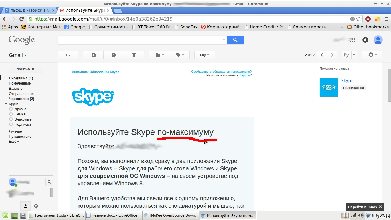Expand Ещё labels in sidebar
The width and height of the screenshot is (391, 220).
point(14,142)
